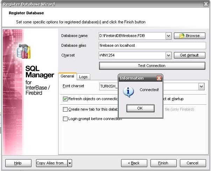Click the database tools logo icon
Screen dimensions: 211x171
coord(24,51)
